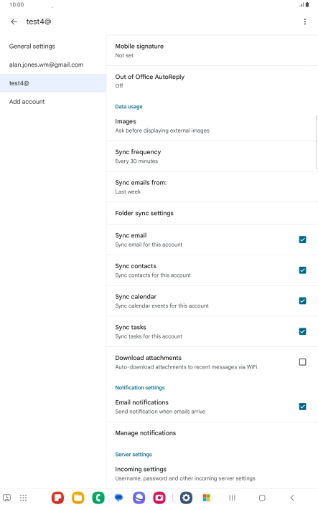Image resolution: width=318 pixels, height=507 pixels.
Task: Open the pink camera app in the taskbar
Action: point(159,498)
